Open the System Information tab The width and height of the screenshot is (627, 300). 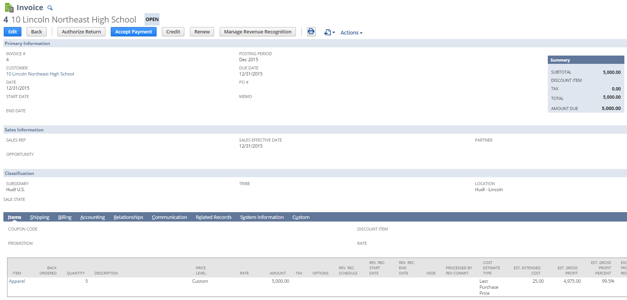[262, 217]
